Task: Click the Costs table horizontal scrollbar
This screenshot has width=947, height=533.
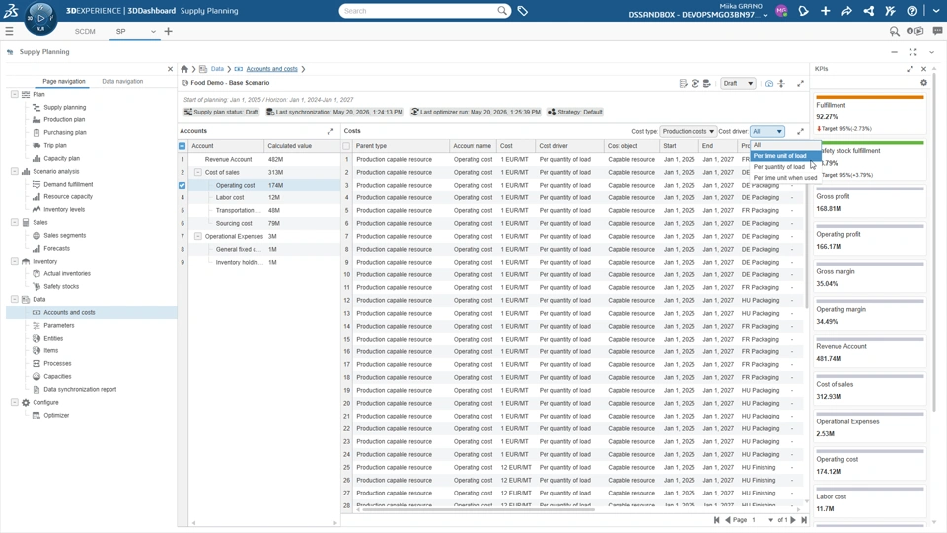Action: [479, 509]
